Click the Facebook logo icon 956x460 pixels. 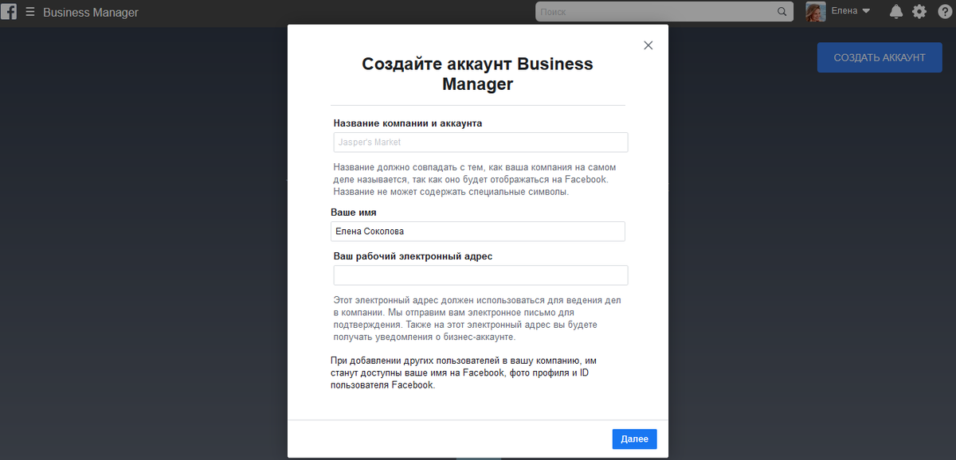pos(9,12)
